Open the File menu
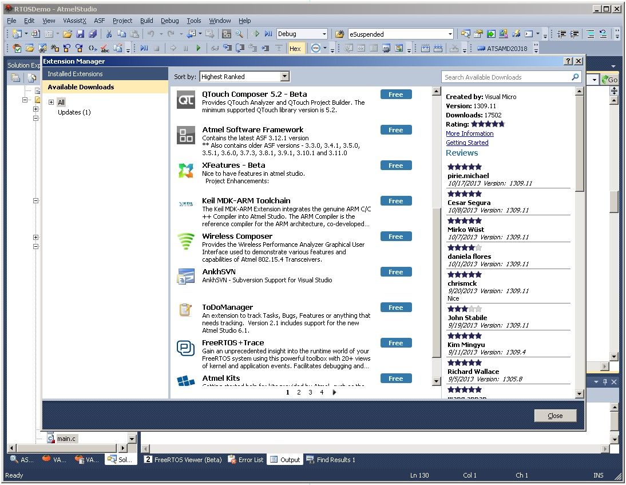 tap(11, 21)
